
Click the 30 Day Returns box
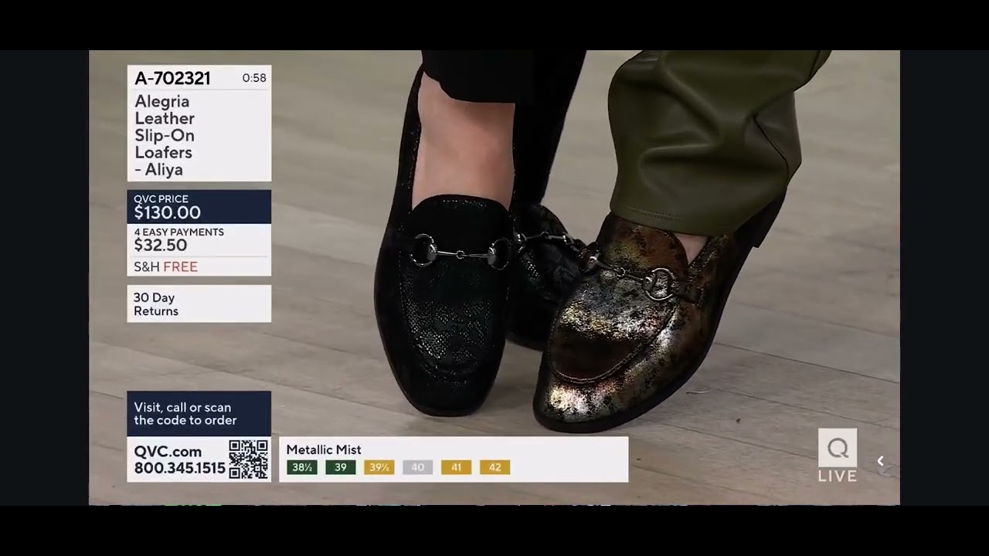pyautogui.click(x=199, y=303)
